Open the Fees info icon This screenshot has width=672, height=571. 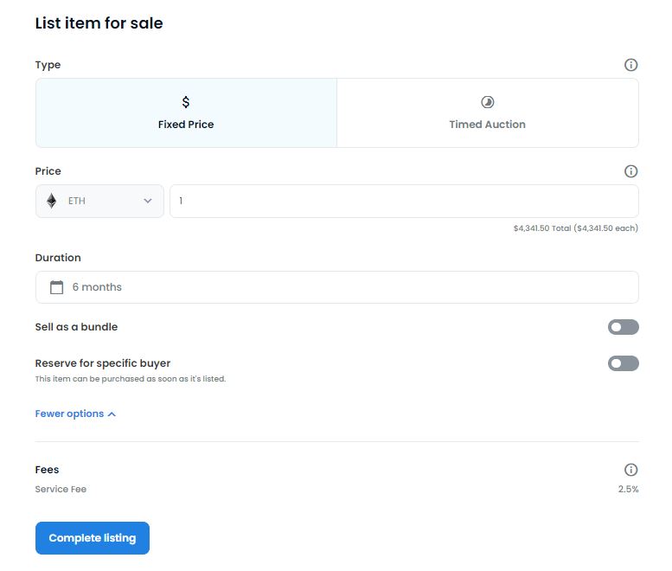point(630,470)
